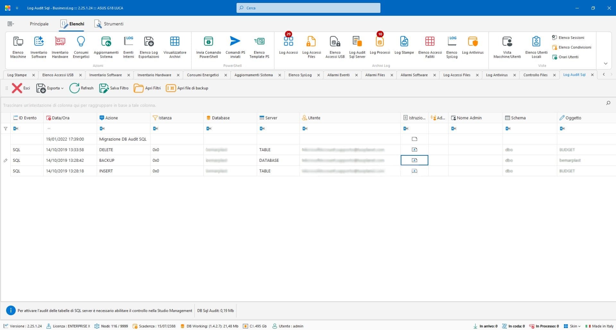Expand the ribbon collapse chevron
Screen dimensions: 616x330
[605, 64]
